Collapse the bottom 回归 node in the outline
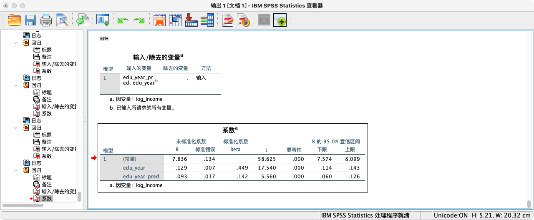The image size is (534, 220). pos(16,170)
